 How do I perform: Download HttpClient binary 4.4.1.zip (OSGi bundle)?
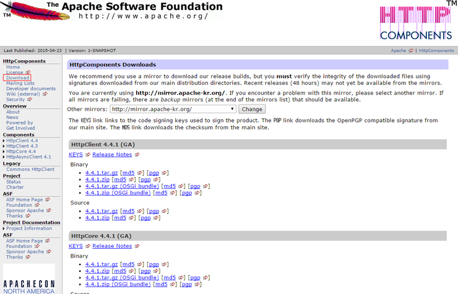[x=118, y=193]
